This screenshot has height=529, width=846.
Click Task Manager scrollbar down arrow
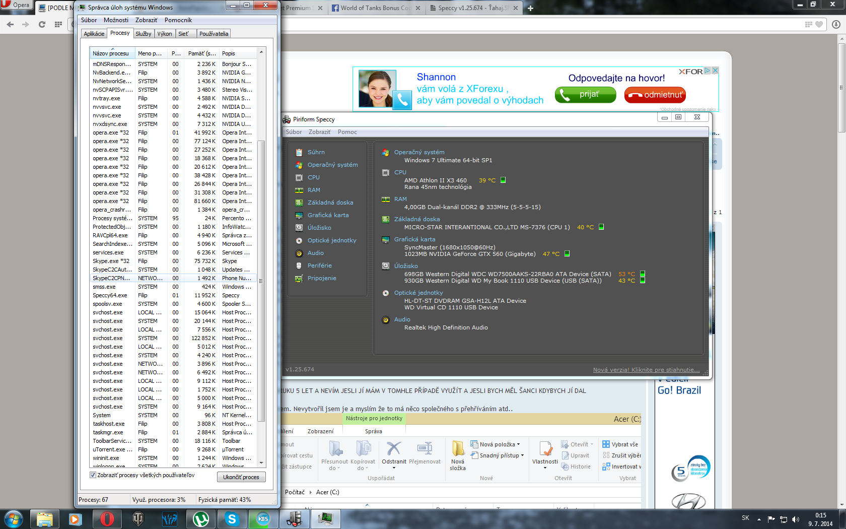(261, 462)
